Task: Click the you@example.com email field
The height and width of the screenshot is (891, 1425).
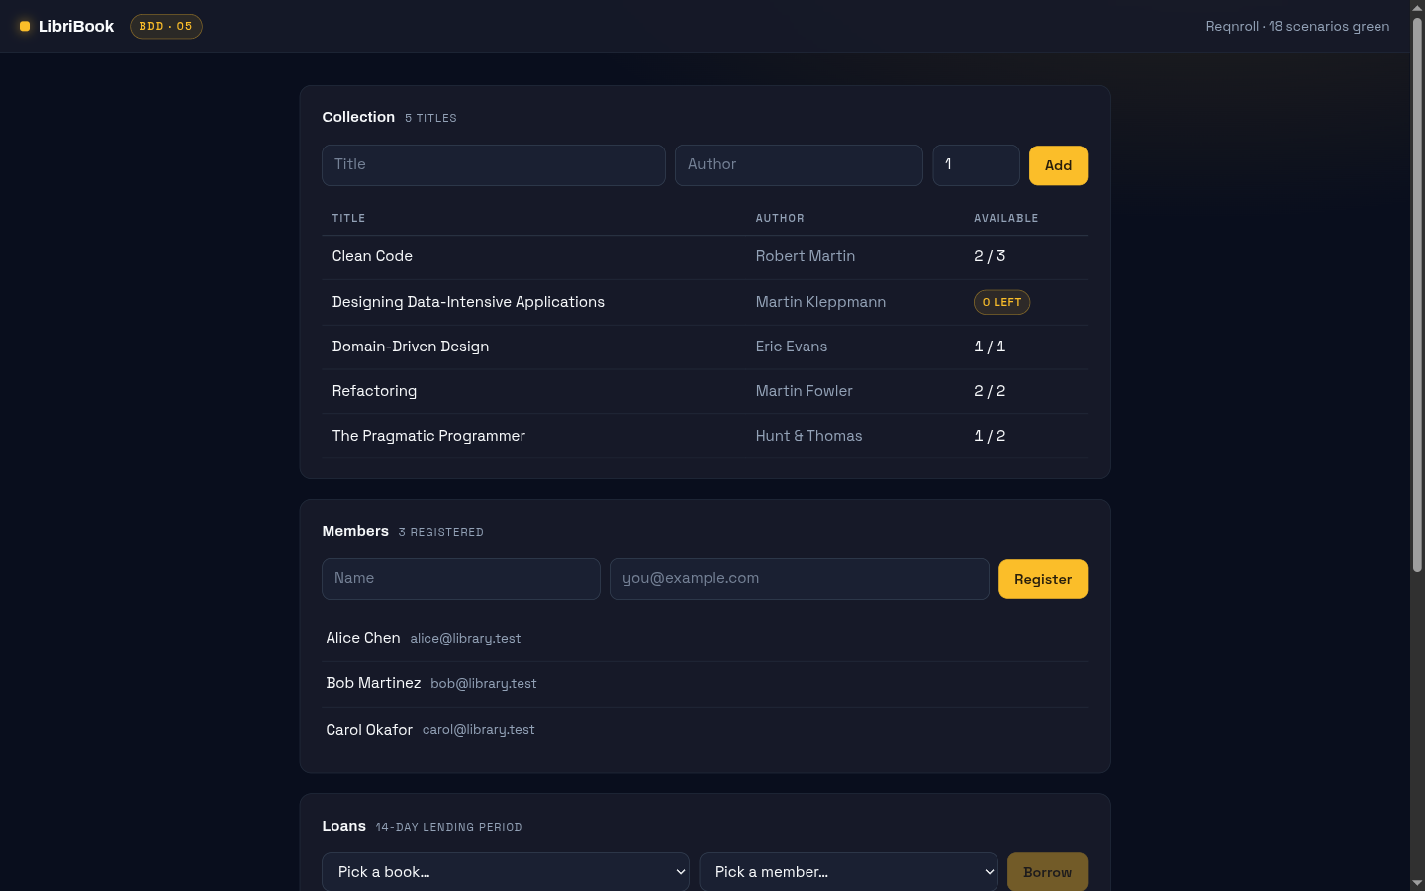Action: tap(800, 579)
